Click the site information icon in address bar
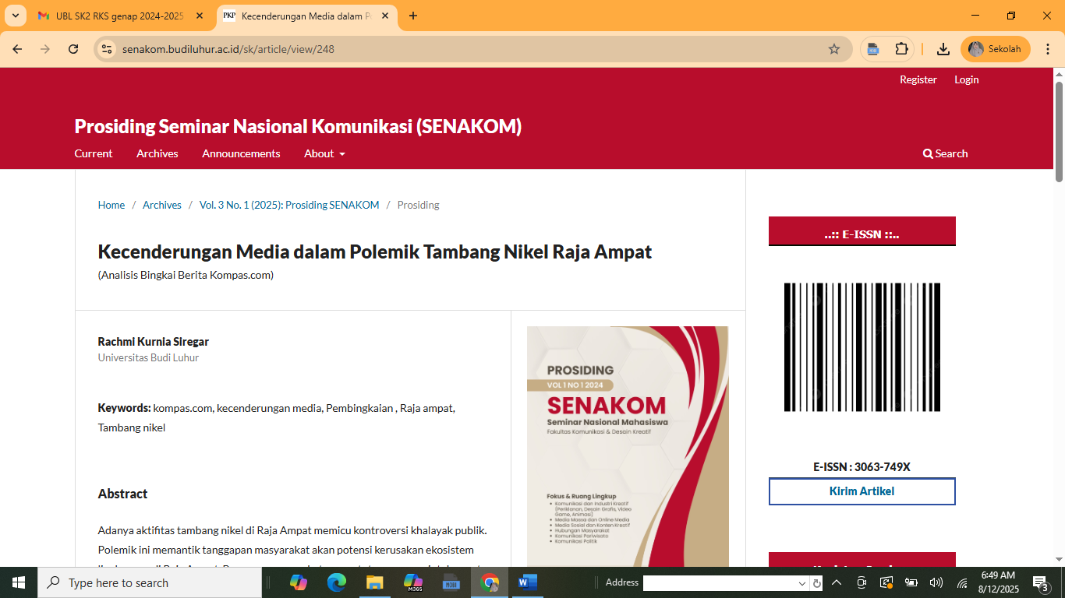This screenshot has height=598, width=1065. point(108,49)
